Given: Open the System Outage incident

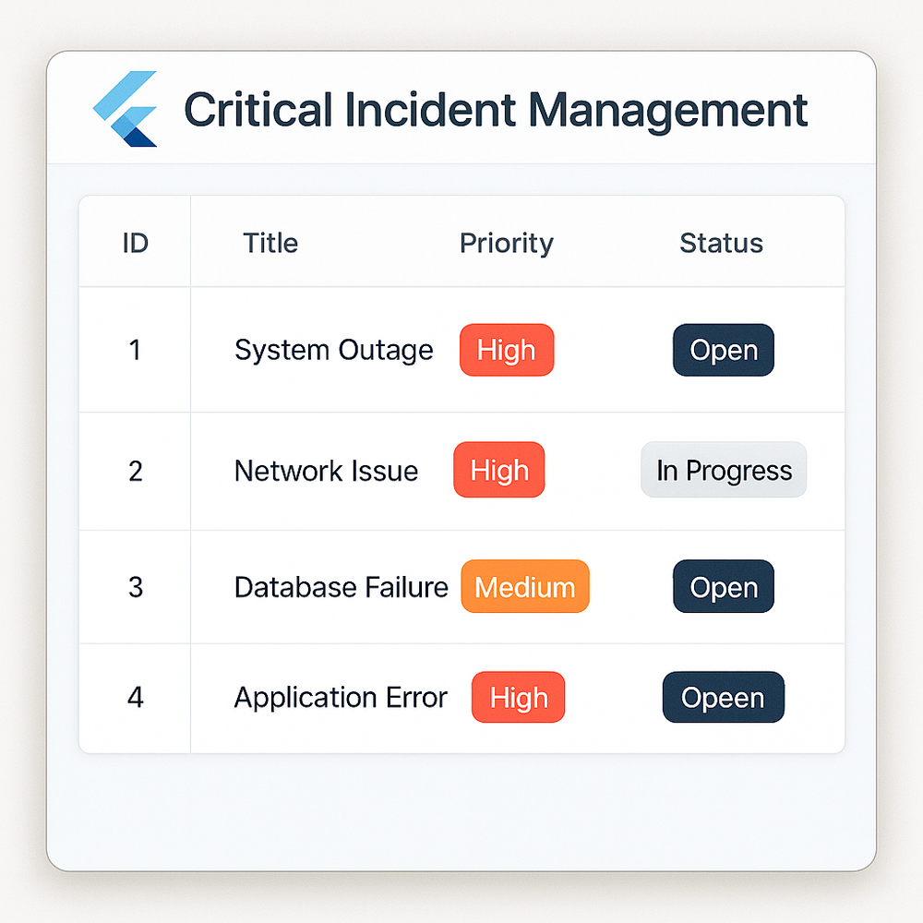Looking at the screenshot, I should [334, 350].
